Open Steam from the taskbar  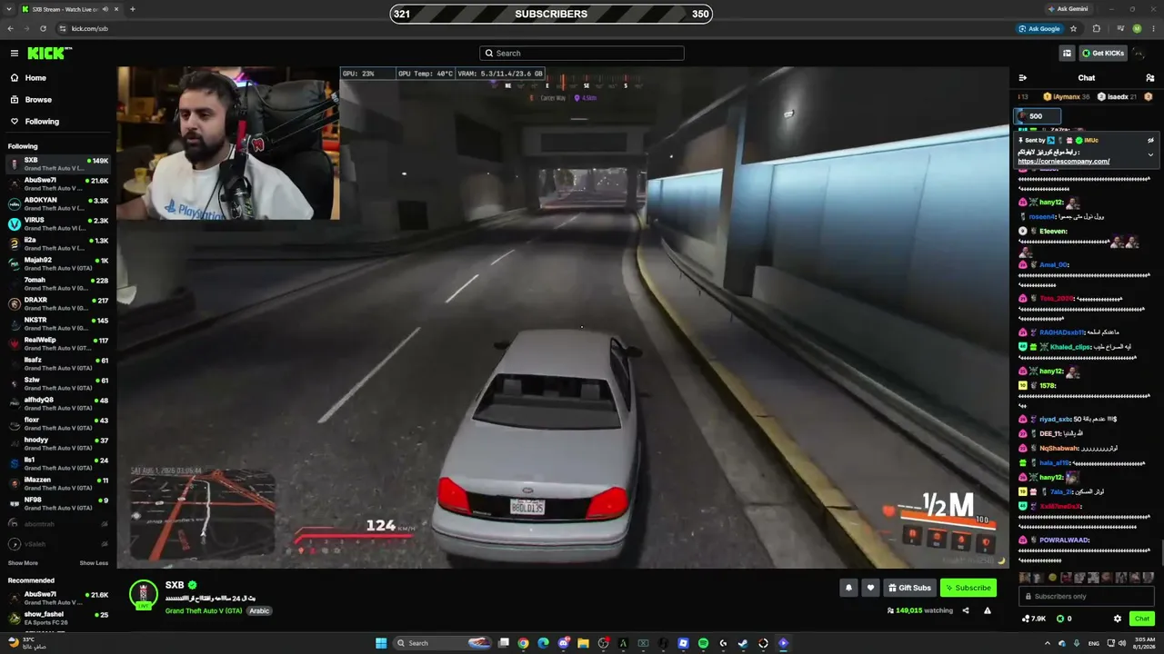[x=743, y=643]
